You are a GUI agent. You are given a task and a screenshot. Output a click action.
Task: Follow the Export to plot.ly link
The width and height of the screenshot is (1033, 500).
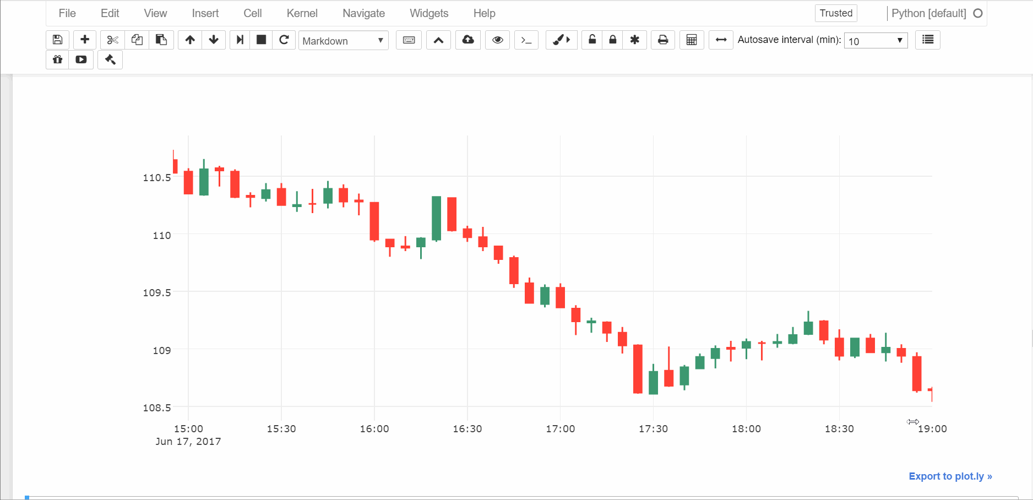pos(950,476)
